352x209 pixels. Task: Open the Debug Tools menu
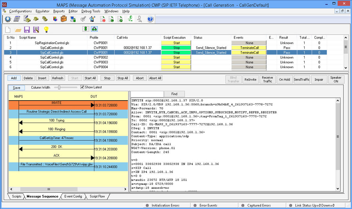click(x=91, y=11)
